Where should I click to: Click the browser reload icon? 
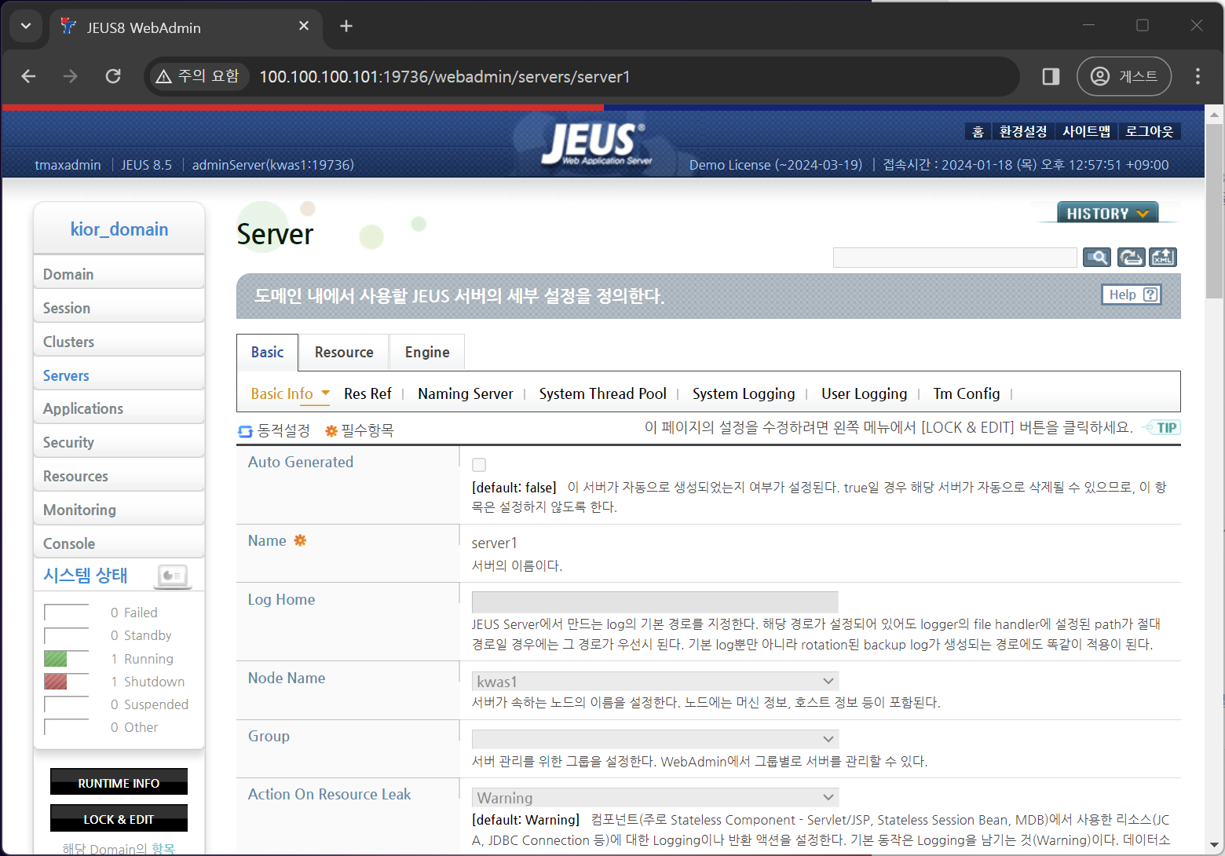pyautogui.click(x=112, y=76)
